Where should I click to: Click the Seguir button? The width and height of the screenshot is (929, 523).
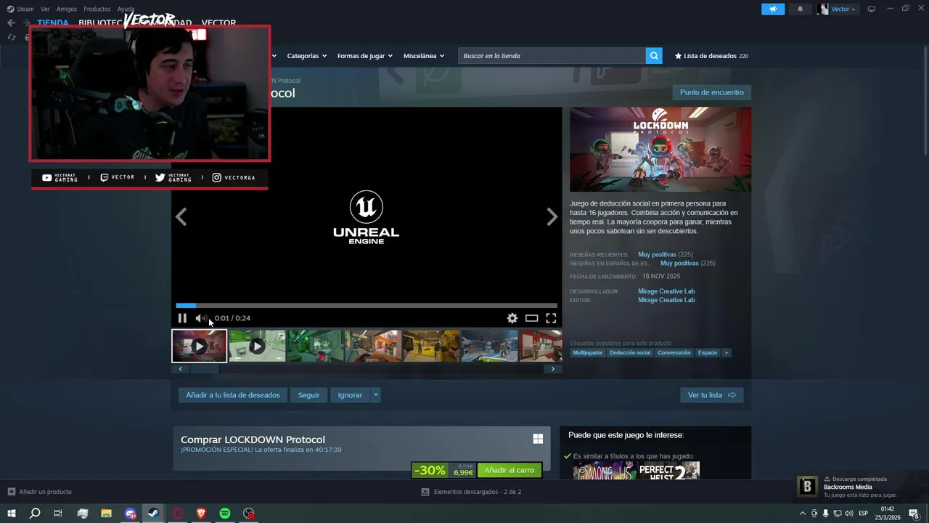pyautogui.click(x=308, y=395)
